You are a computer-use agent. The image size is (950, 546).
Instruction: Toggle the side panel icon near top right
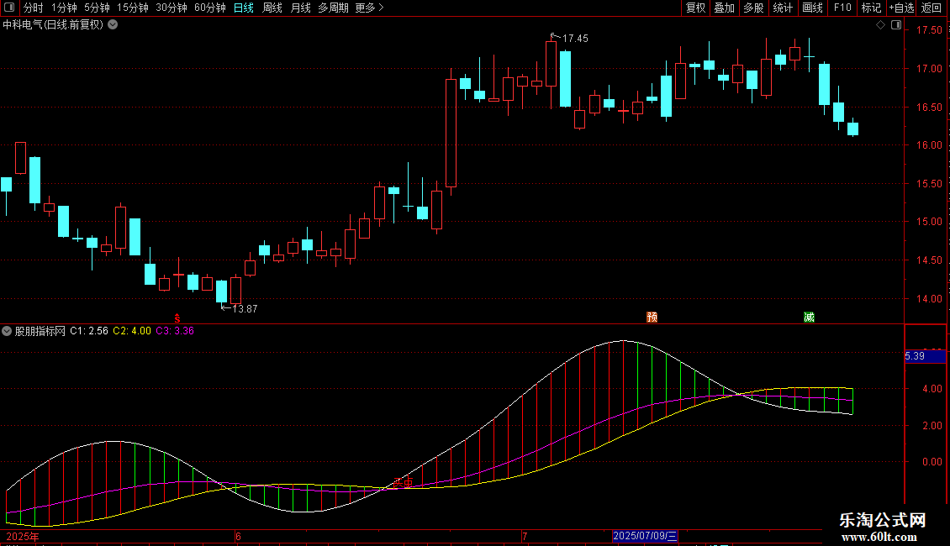pos(896,25)
